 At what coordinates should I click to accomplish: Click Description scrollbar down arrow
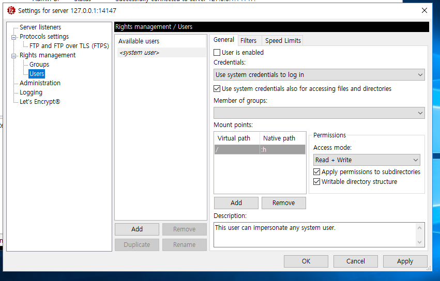pos(419,242)
